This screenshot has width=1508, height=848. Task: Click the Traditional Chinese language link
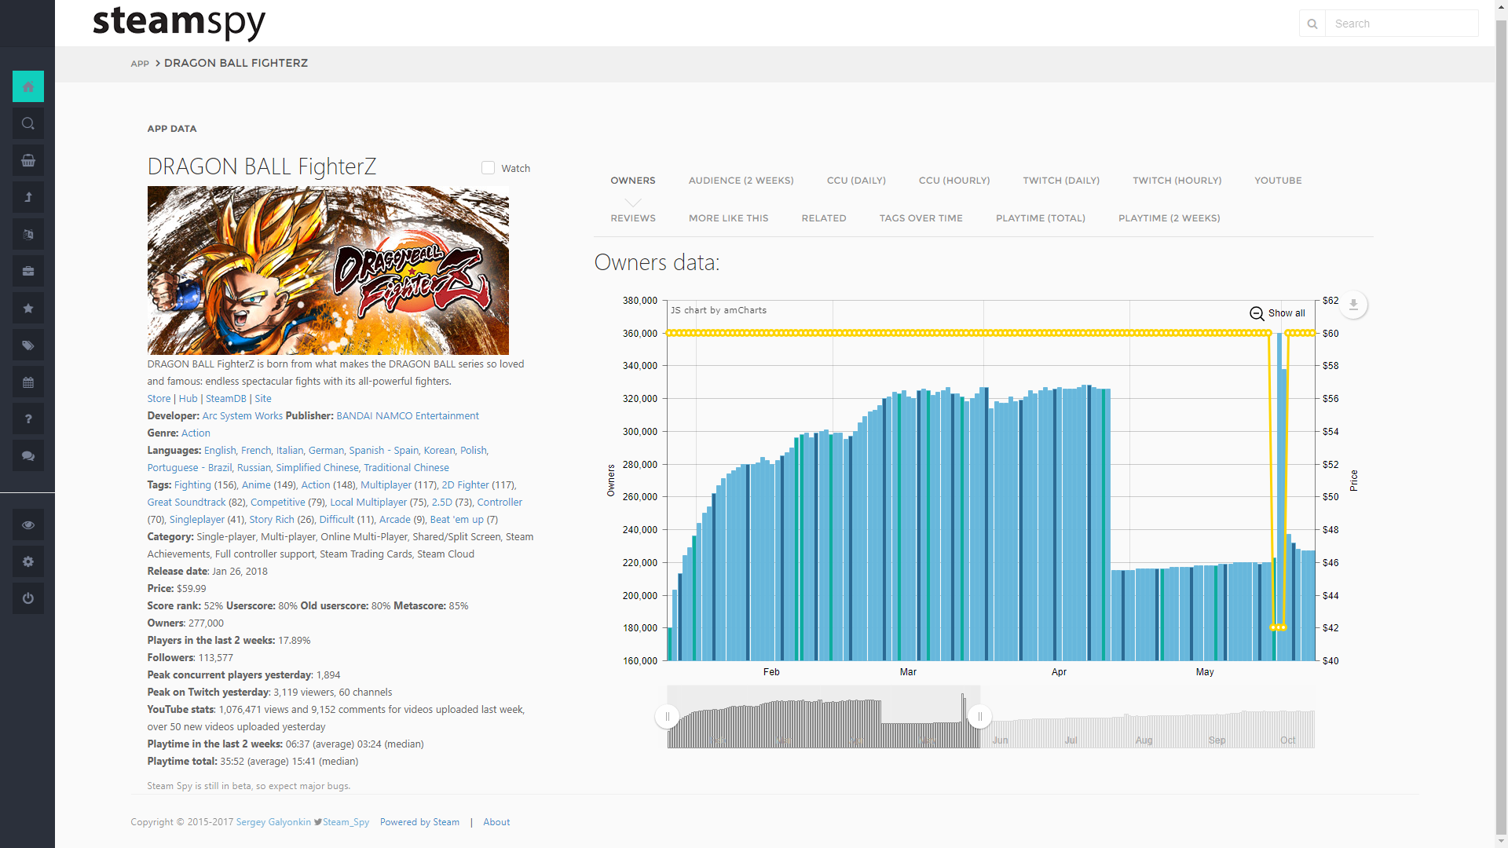(406, 468)
